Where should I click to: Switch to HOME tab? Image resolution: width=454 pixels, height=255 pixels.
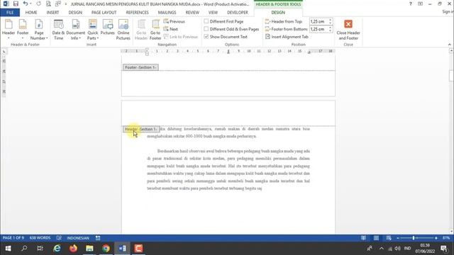(31, 13)
